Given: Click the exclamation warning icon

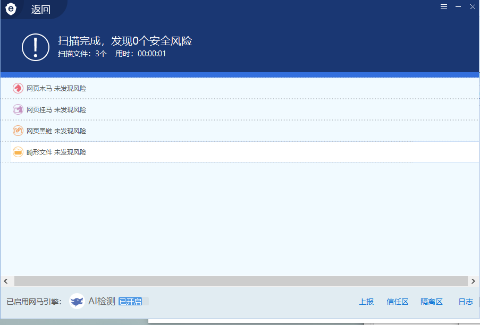Looking at the screenshot, I should coord(36,47).
